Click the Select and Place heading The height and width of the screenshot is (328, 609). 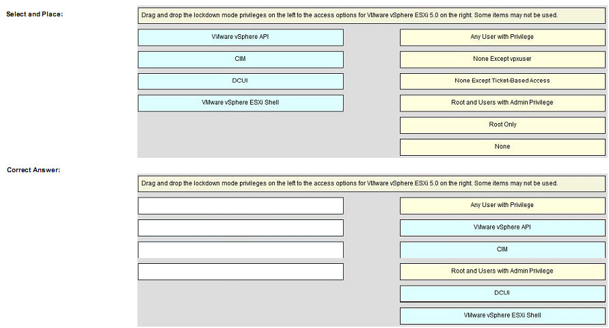(x=35, y=14)
